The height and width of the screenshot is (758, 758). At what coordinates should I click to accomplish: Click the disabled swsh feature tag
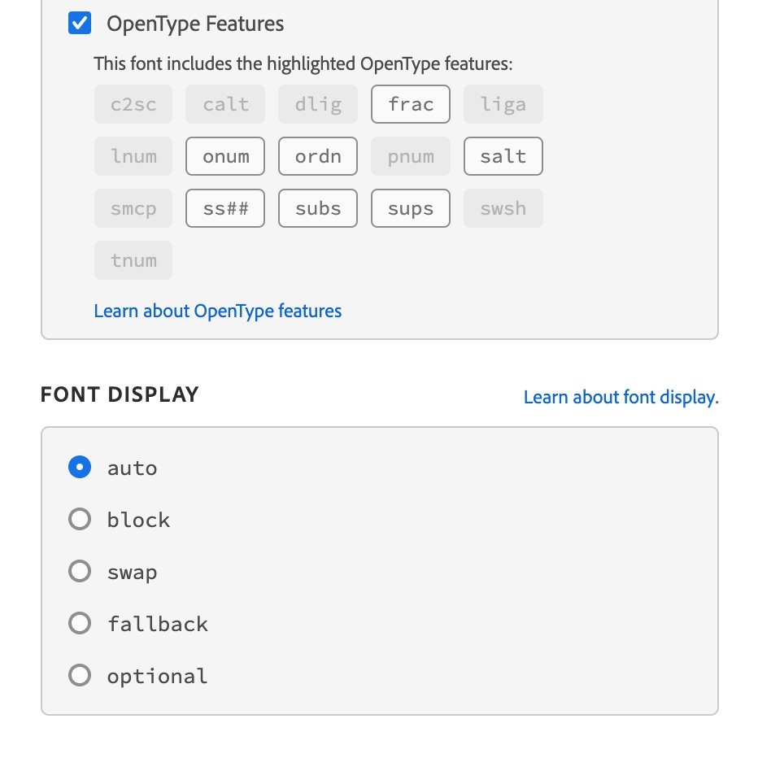(x=503, y=208)
